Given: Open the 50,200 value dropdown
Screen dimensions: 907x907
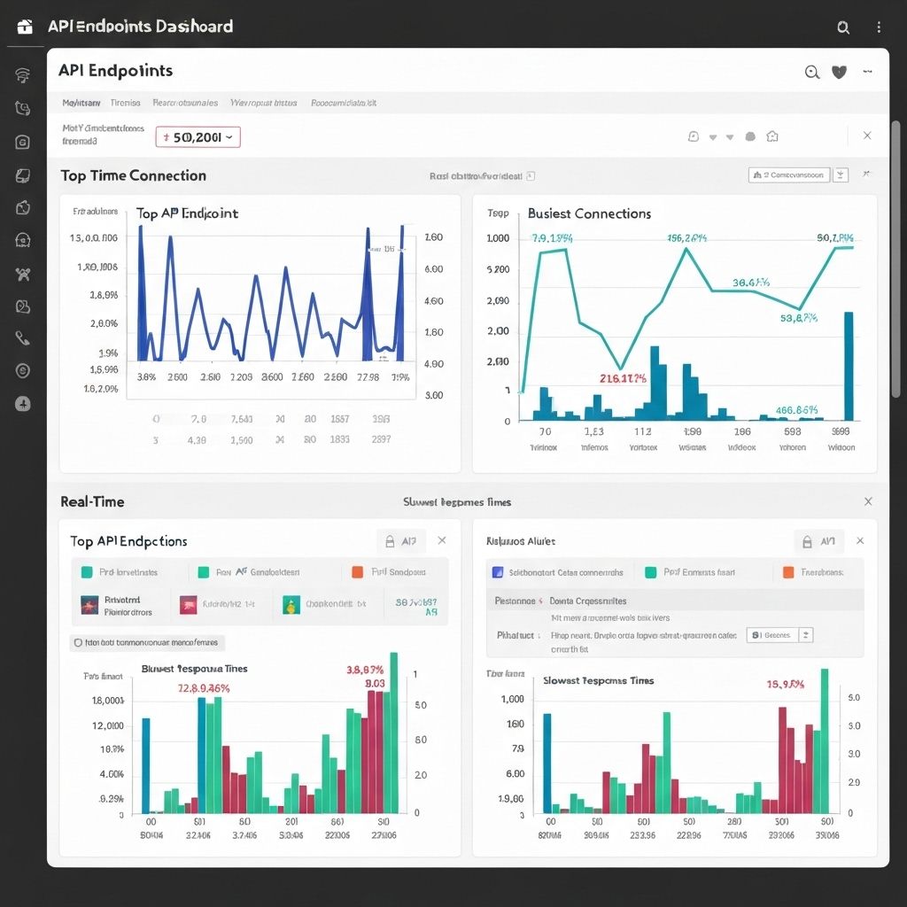Looking at the screenshot, I should [x=197, y=137].
